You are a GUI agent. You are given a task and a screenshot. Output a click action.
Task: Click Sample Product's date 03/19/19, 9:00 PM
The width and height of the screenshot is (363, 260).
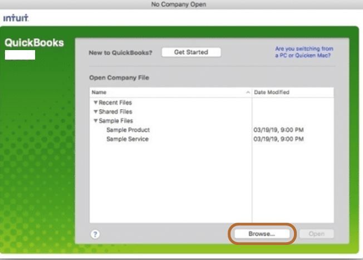[278, 130]
